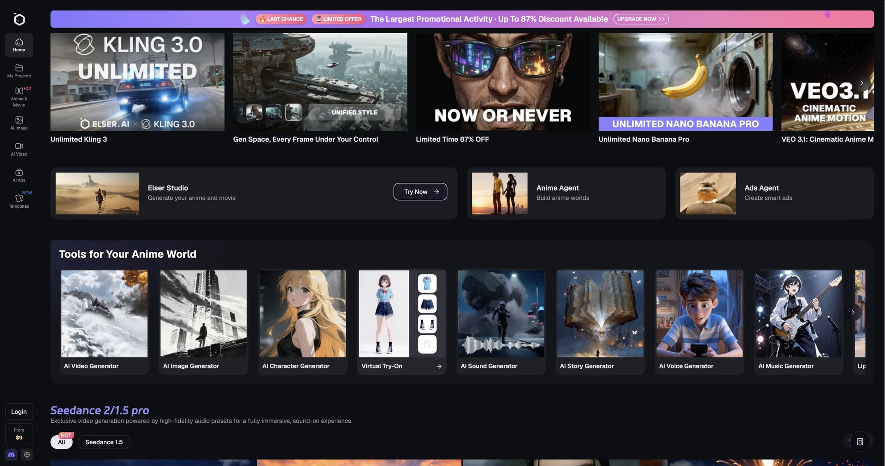This screenshot has width=885, height=466.
Task: Click the Elser logo icon in sidebar
Action: pyautogui.click(x=19, y=19)
